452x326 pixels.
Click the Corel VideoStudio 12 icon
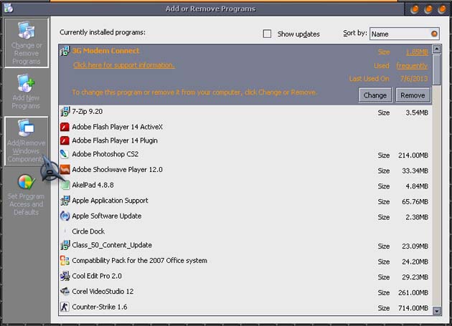(65, 291)
